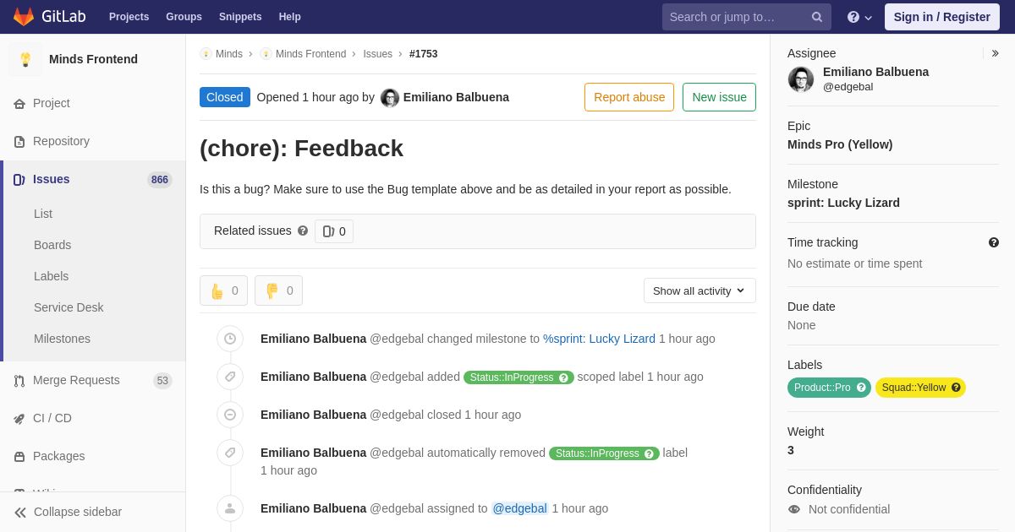Open the Help dropdown in top bar
Screen dimensions: 1015x532
(x=859, y=17)
